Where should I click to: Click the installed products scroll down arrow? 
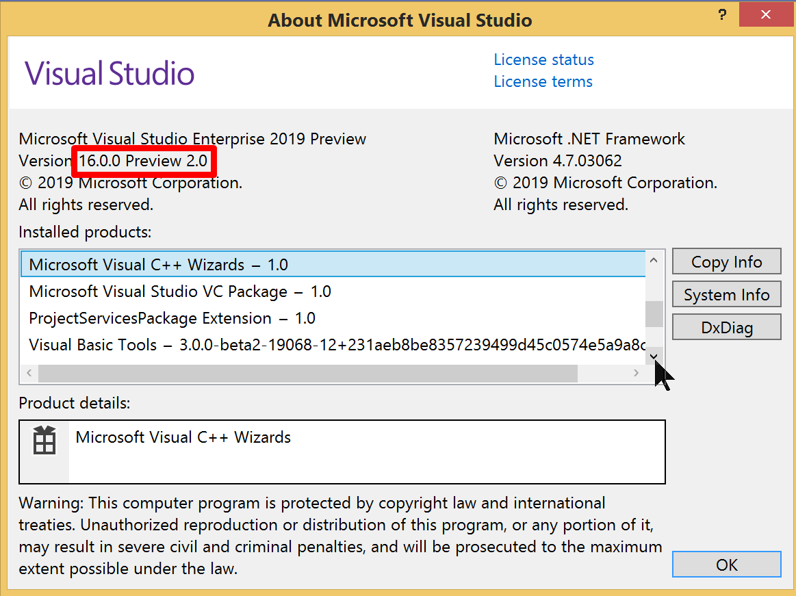point(654,356)
